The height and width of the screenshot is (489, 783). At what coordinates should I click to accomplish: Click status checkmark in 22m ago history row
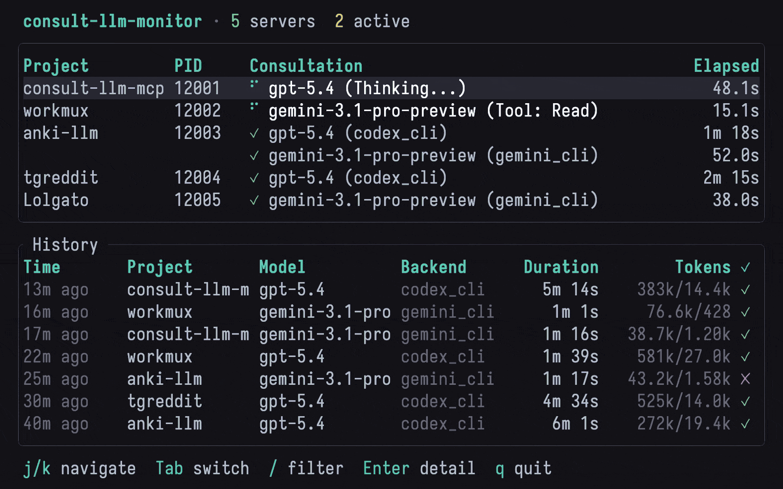[x=745, y=357]
